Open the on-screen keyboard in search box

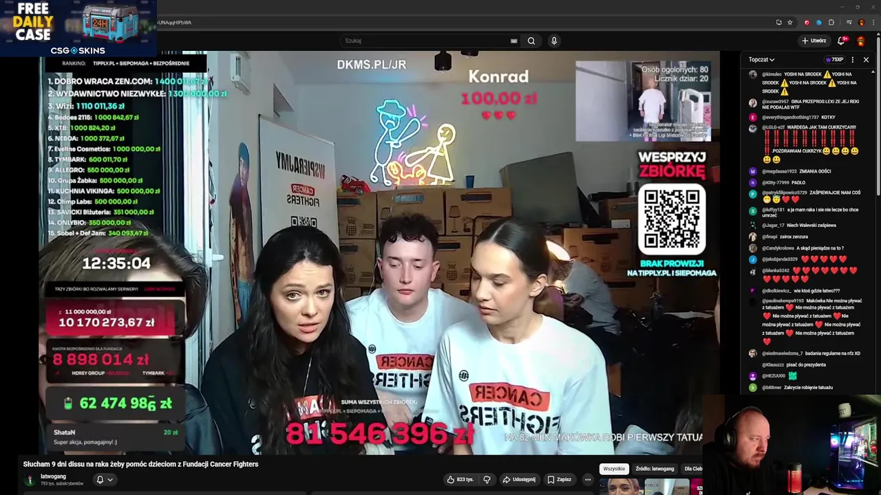[513, 41]
